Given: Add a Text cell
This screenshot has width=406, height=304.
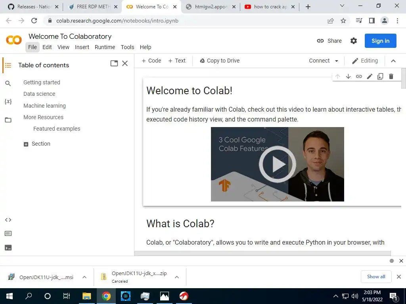Looking at the screenshot, I should click(x=177, y=61).
